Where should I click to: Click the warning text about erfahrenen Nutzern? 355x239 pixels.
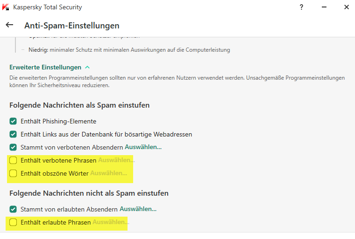177,82
